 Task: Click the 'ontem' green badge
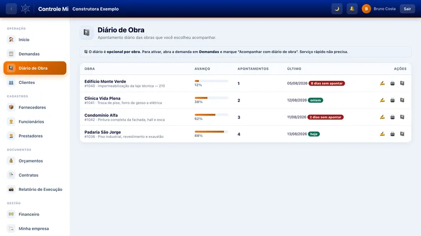(x=315, y=100)
